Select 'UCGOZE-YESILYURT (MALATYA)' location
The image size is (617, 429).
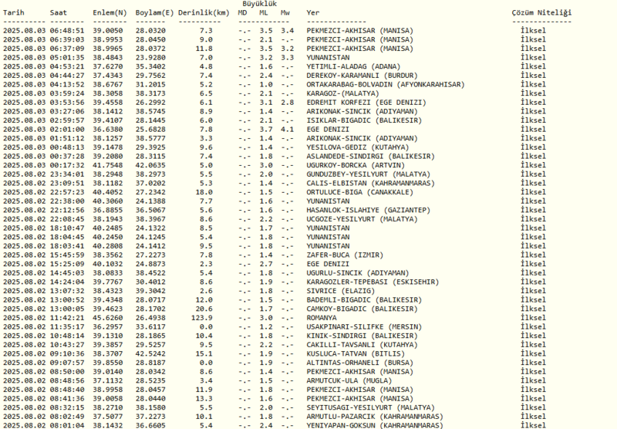362,219
